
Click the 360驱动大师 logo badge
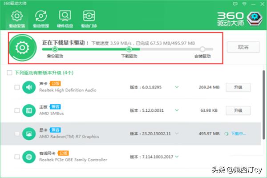click(x=255, y=19)
